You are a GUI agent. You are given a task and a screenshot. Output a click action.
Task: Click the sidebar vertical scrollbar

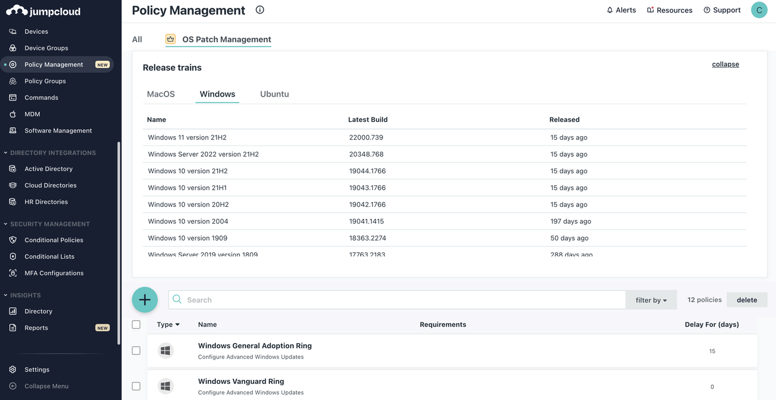tap(118, 243)
